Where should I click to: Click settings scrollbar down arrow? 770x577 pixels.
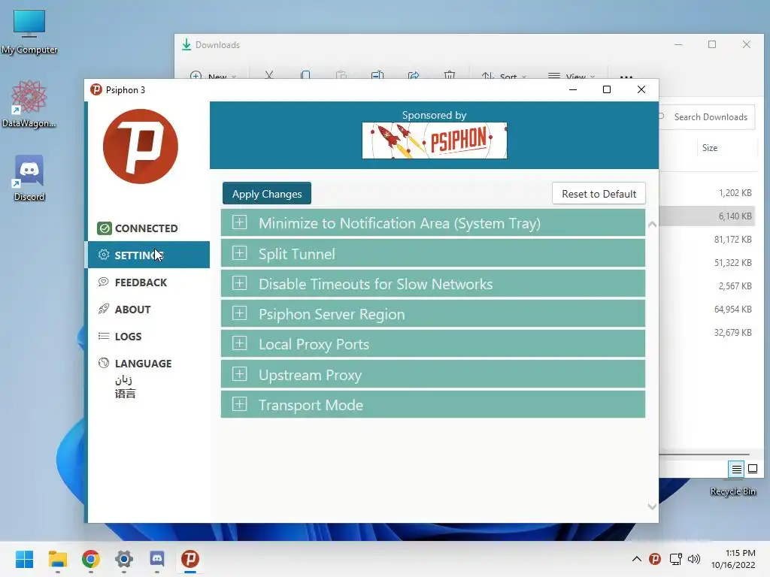point(652,506)
